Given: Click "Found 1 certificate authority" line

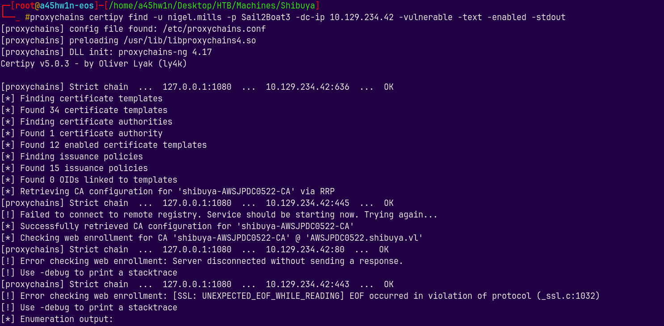Looking at the screenshot, I should [x=91, y=134].
